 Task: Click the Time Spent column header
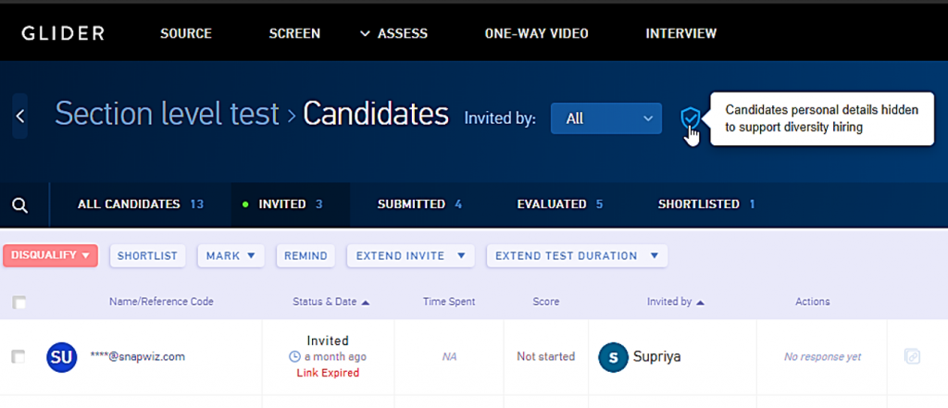pyautogui.click(x=449, y=302)
